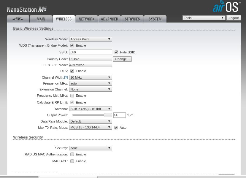The image size is (246, 178).
Task: Expand the Security dropdown
Action: 91,148
